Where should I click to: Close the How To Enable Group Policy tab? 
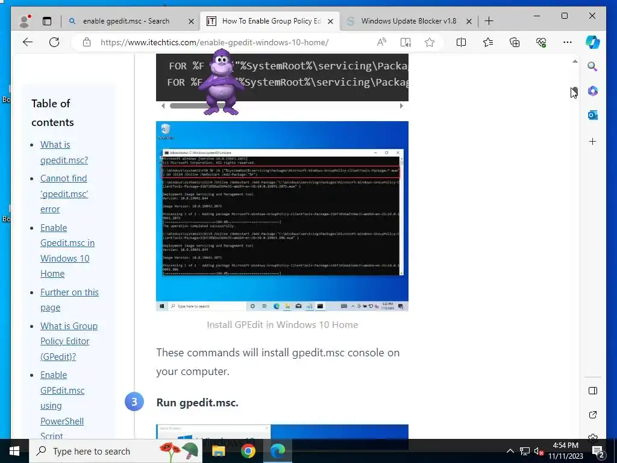331,21
